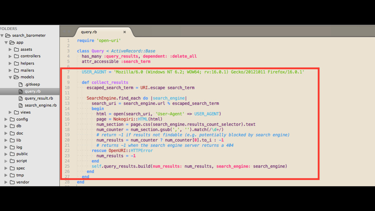The image size is (375, 211).
Task: Open the .gitkeep file
Action: (x=32, y=84)
